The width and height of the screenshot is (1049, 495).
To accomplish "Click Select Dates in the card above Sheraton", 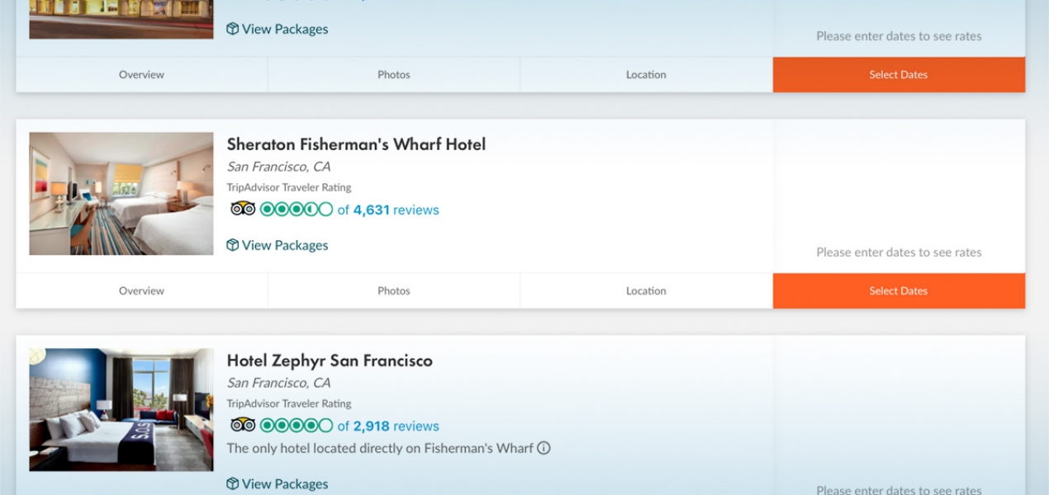I will (899, 74).
